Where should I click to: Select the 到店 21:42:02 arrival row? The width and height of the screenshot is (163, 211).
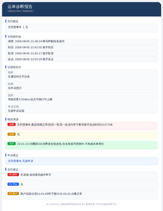(x=81, y=47)
